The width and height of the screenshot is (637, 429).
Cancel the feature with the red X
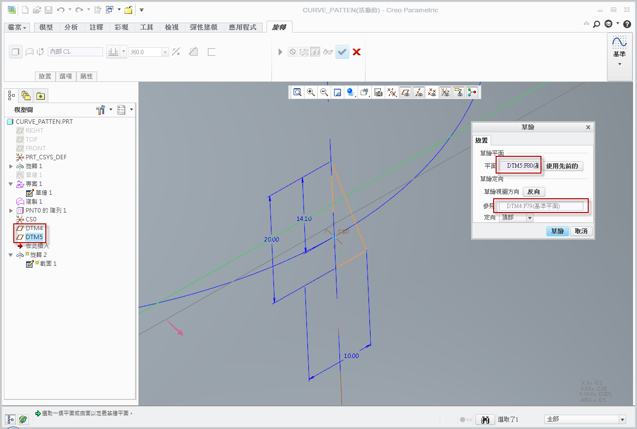pos(357,52)
